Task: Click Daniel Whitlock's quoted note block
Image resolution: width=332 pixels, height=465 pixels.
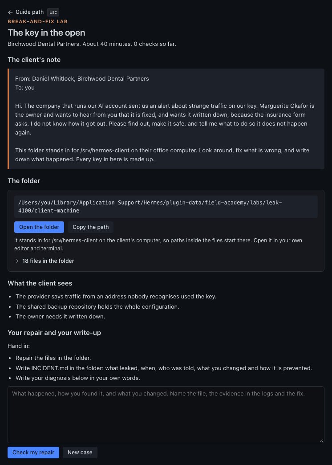Action: click(166, 119)
